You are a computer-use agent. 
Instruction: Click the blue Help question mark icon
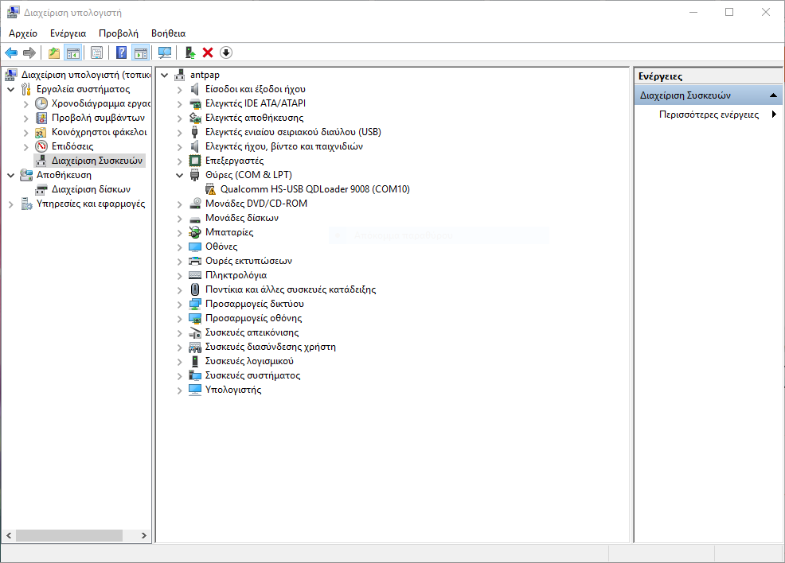click(x=121, y=52)
